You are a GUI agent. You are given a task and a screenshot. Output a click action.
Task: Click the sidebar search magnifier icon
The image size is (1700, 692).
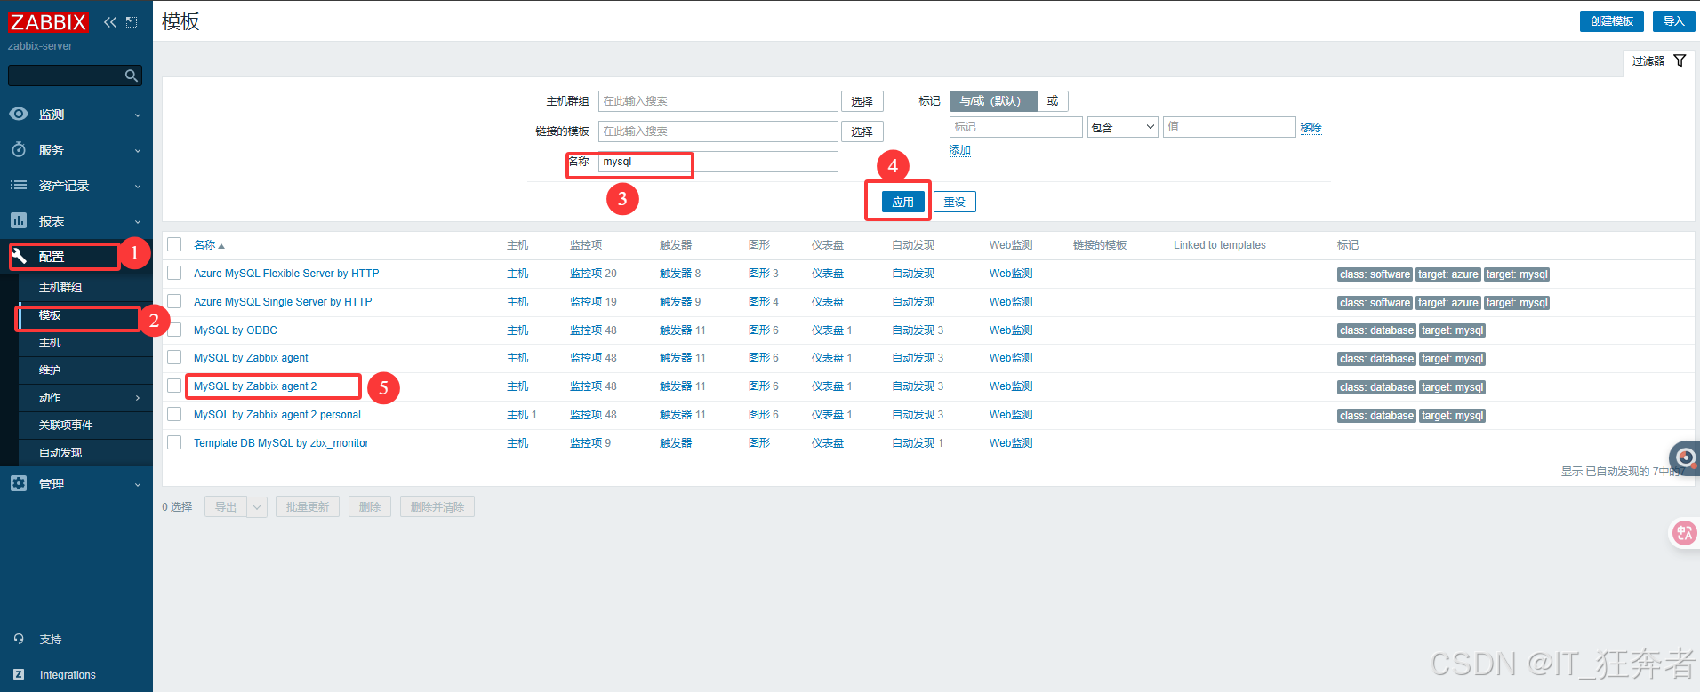coord(132,76)
